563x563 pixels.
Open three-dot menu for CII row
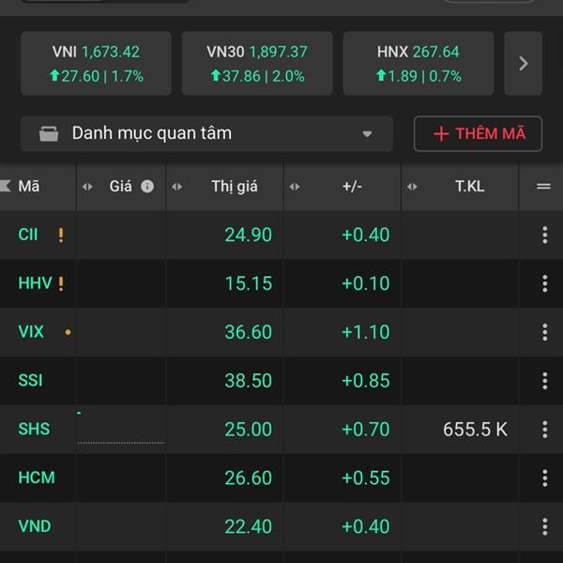point(544,235)
